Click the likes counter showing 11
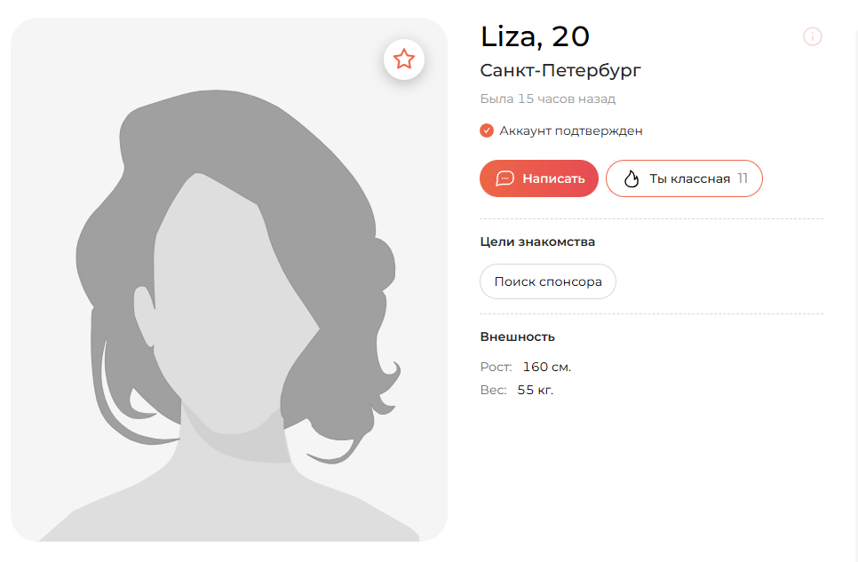 pos(743,178)
